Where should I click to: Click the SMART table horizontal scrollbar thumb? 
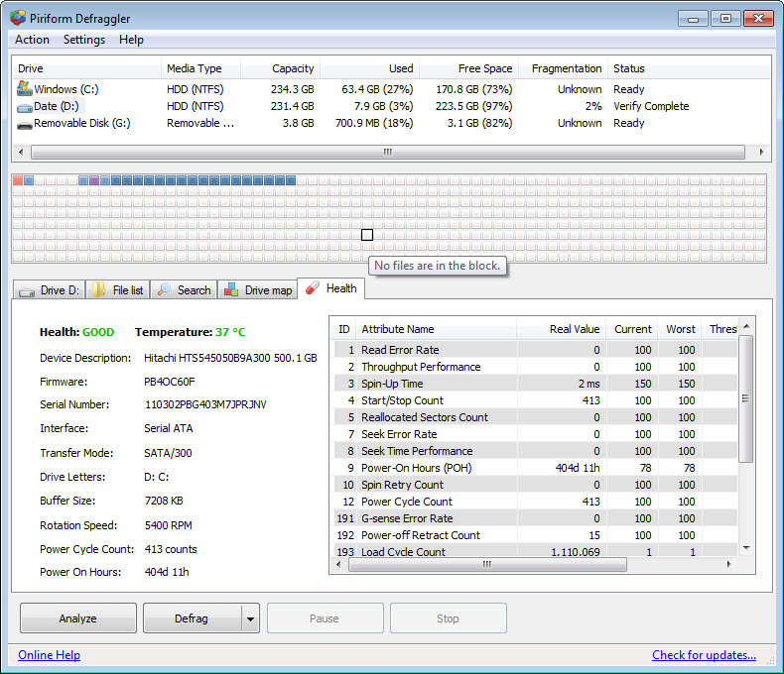tap(487, 564)
